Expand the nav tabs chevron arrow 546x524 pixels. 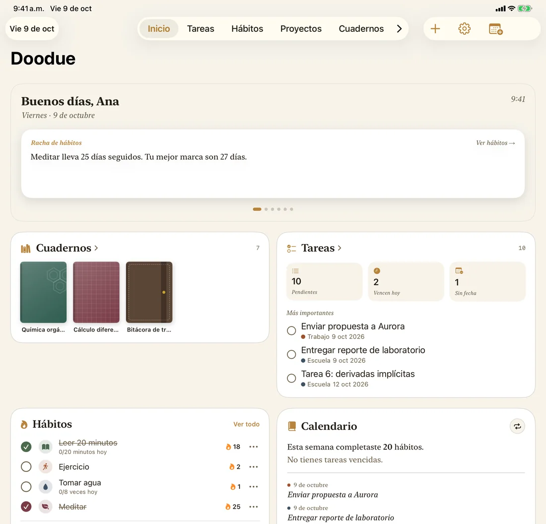(399, 29)
